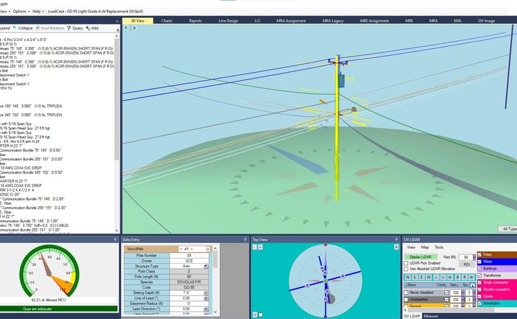Viewport: 517px width, 319px height.
Task: Click the S direction button in OV LiDAR
Action: point(415,277)
